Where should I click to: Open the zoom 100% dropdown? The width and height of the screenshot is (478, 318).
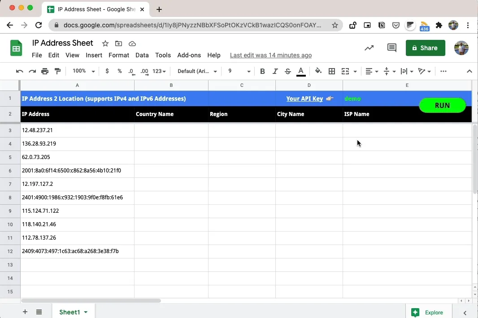84,71
